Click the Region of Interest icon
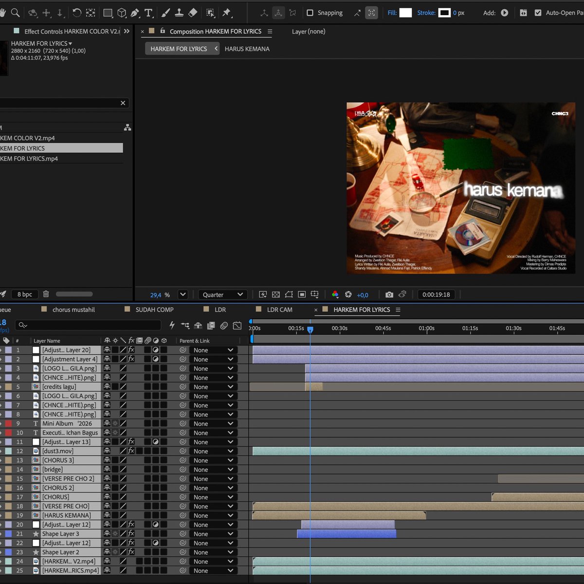584x584 pixels. 302,294
